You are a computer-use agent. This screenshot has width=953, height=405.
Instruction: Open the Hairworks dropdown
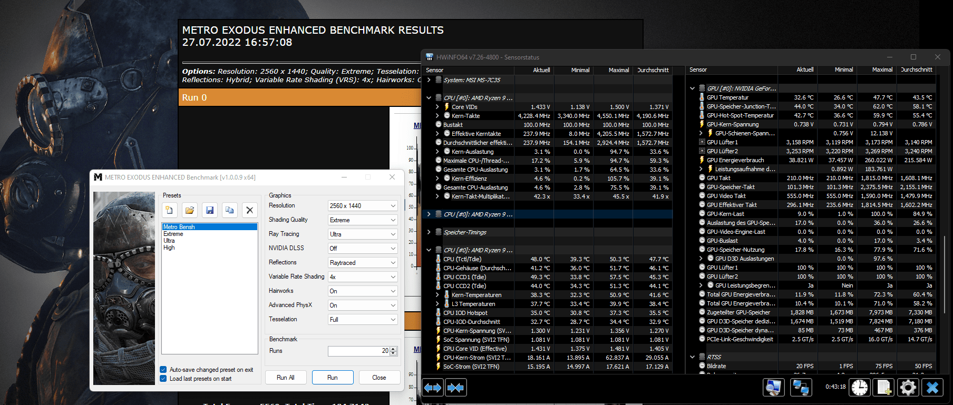363,291
